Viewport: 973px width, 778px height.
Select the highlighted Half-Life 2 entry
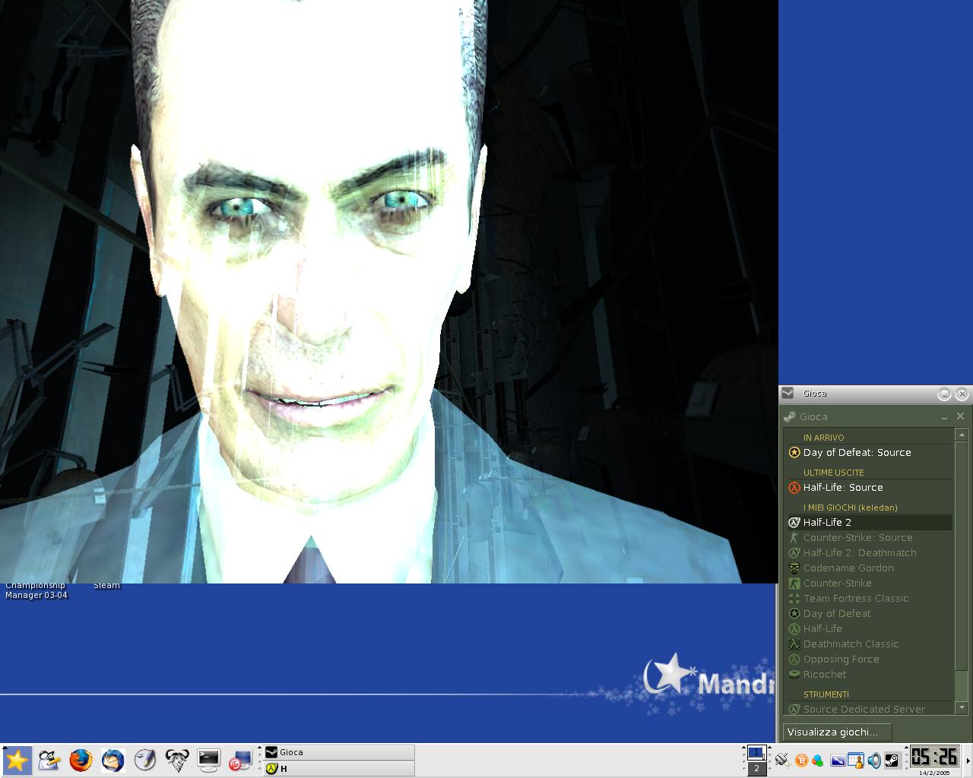870,522
